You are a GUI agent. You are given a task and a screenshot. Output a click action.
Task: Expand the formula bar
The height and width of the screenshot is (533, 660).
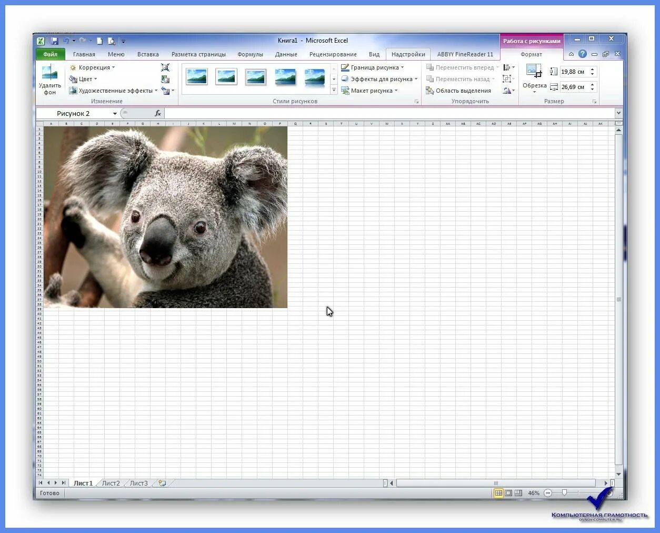[618, 113]
